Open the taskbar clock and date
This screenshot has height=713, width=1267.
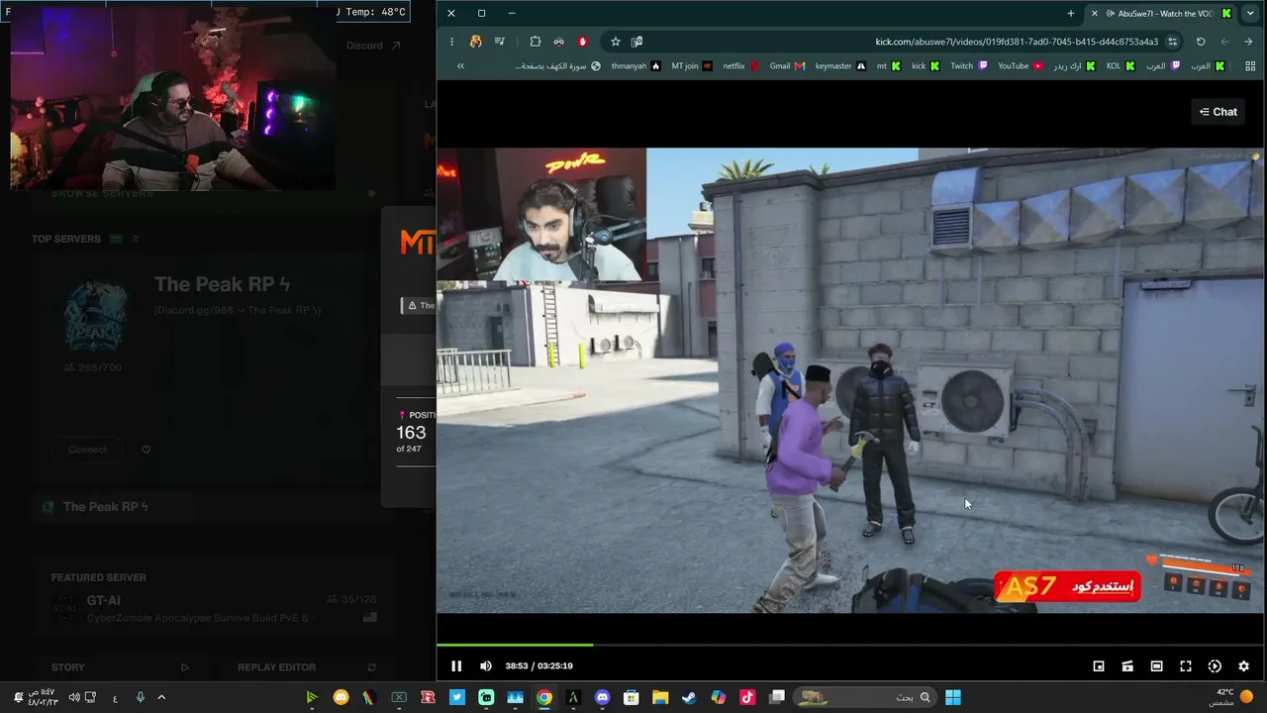click(42, 697)
